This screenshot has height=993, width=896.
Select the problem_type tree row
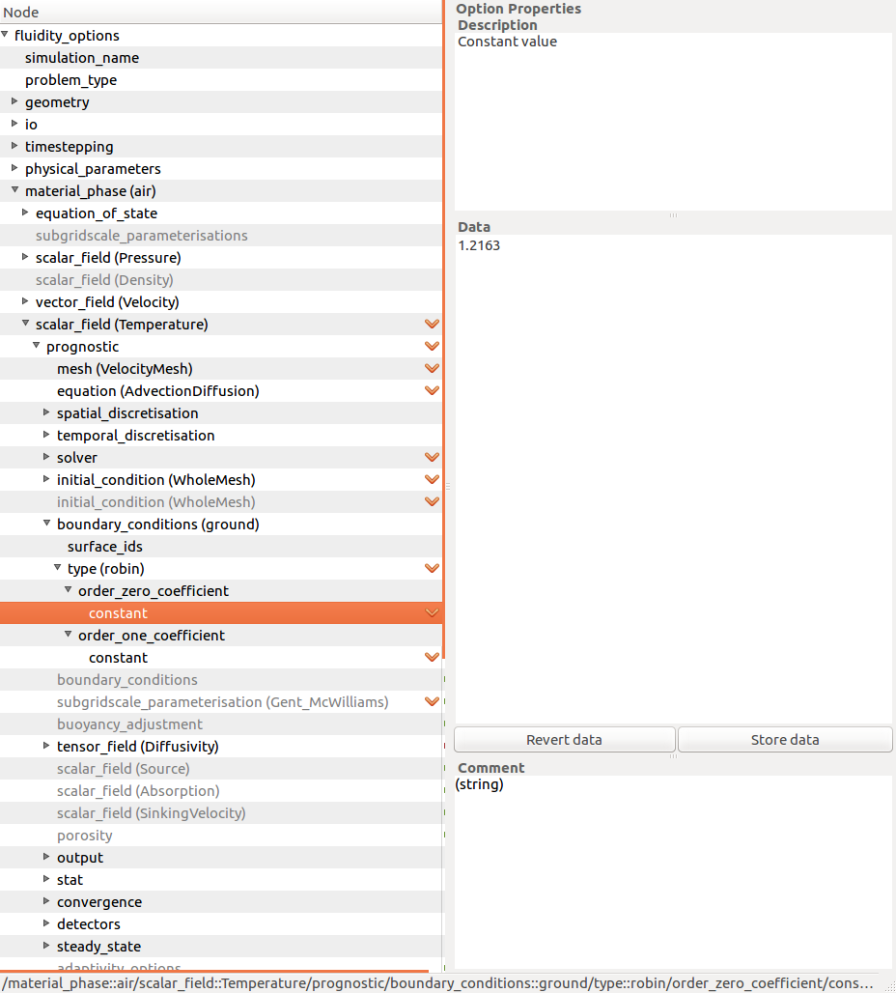221,80
